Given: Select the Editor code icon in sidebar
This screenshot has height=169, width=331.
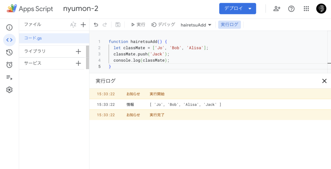Looking at the screenshot, I should pyautogui.click(x=9, y=40).
